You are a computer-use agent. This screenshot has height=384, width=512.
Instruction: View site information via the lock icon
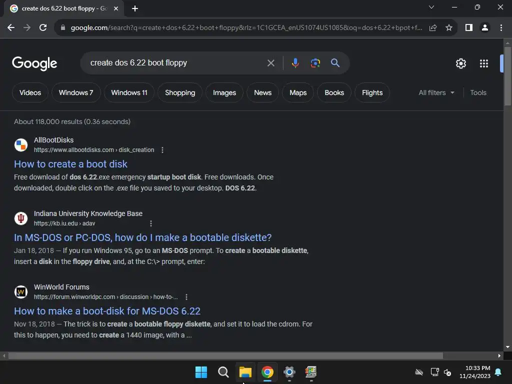(63, 28)
